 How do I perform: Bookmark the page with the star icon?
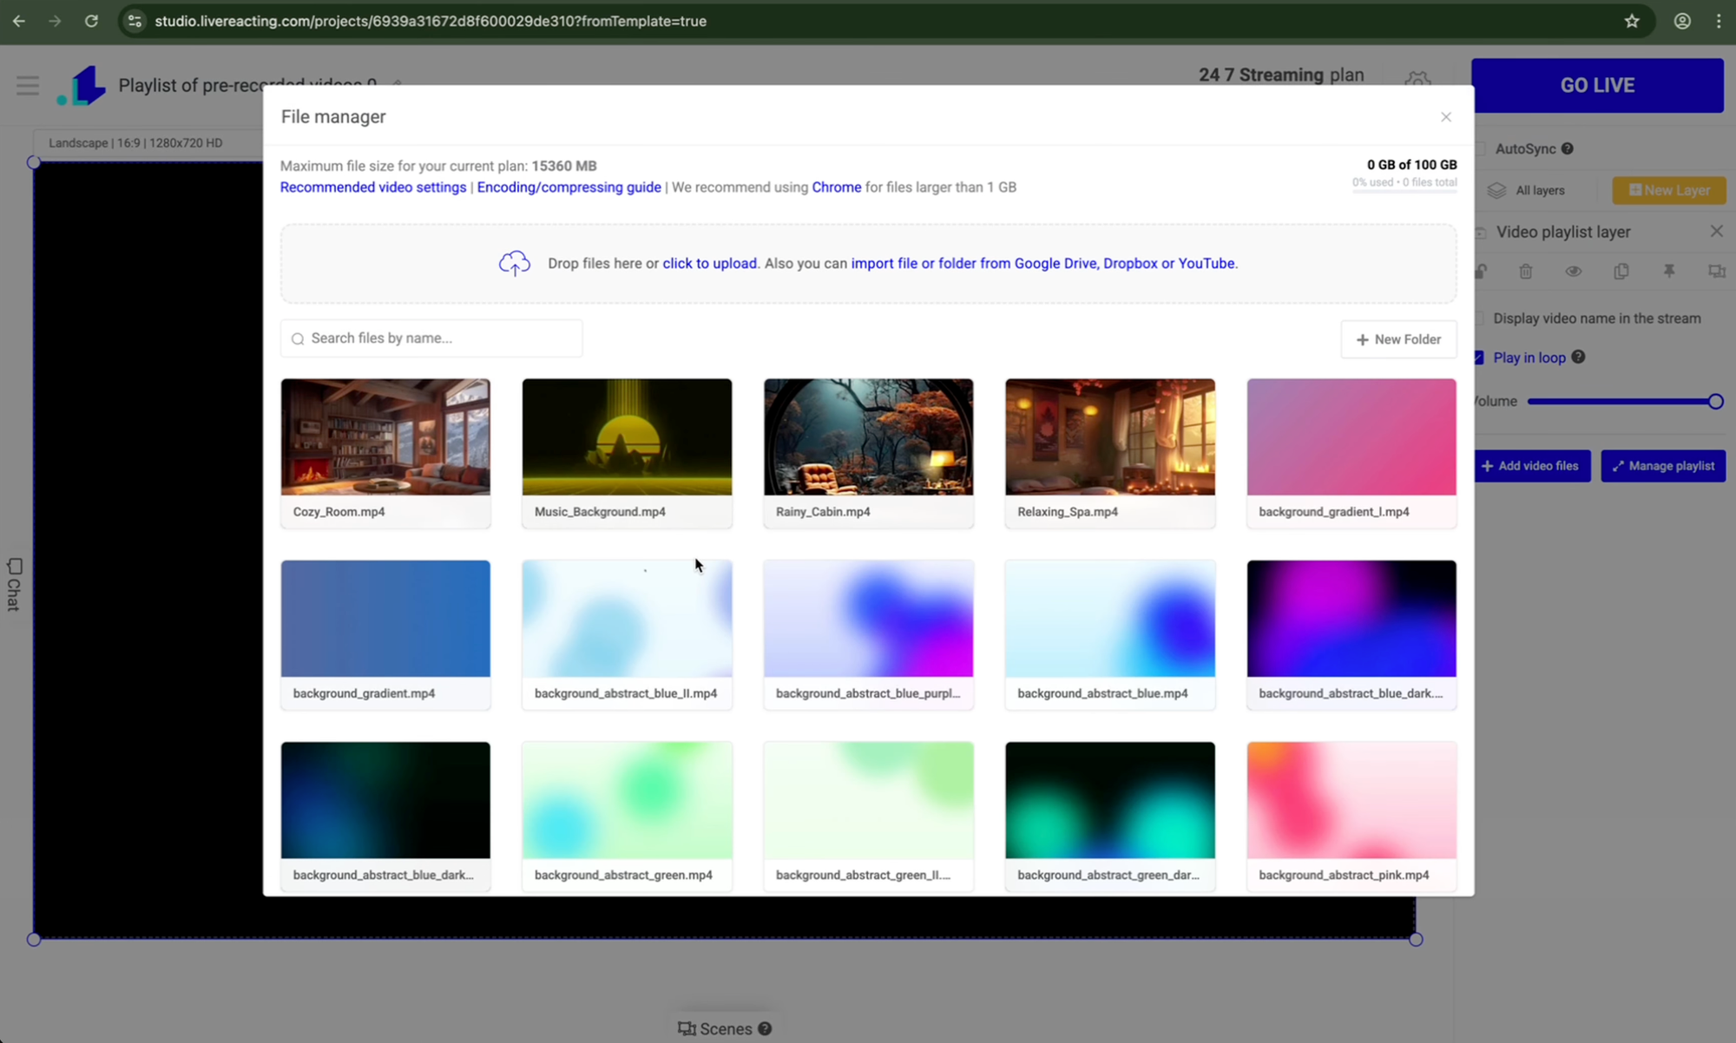click(1632, 21)
